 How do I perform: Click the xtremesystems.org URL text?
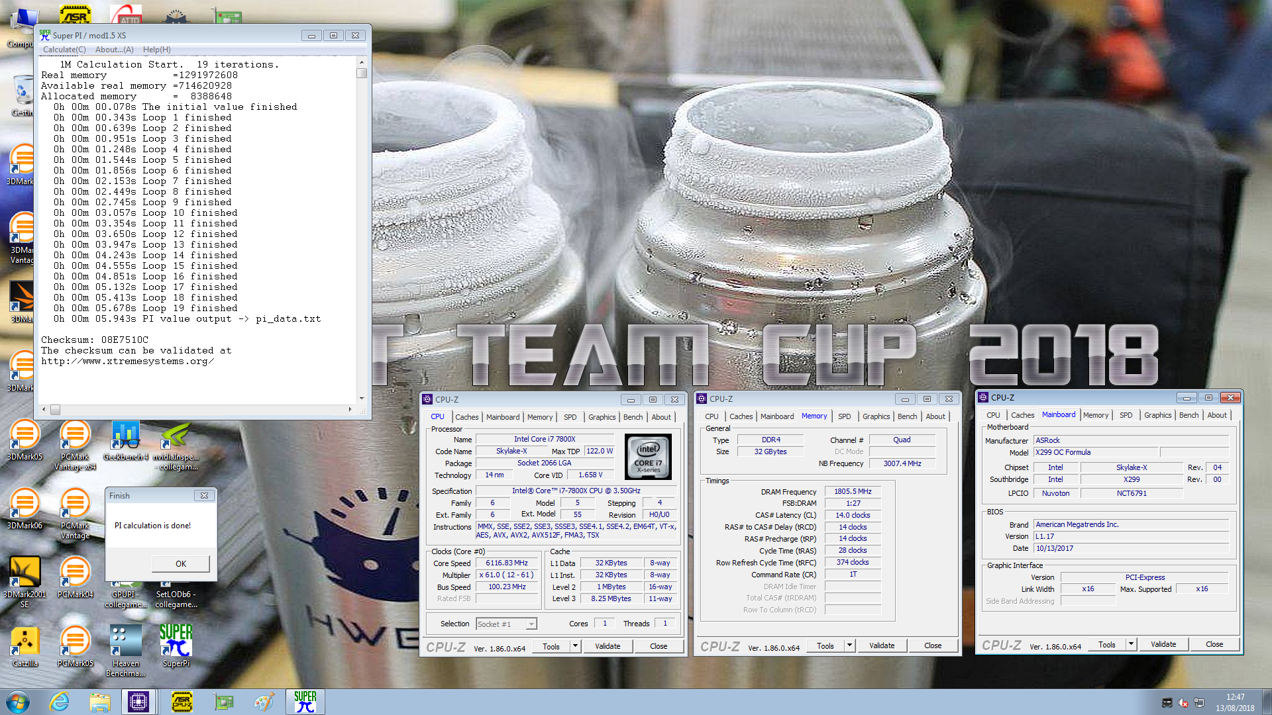(127, 361)
